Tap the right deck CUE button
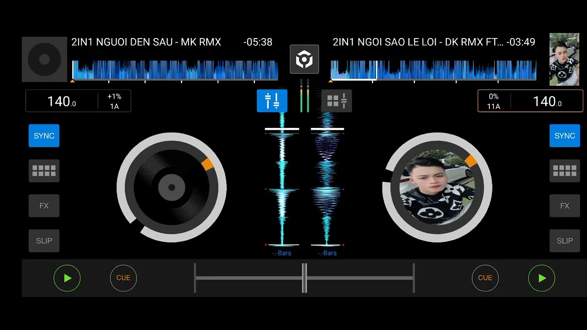This screenshot has width=587, height=330. coord(485,278)
